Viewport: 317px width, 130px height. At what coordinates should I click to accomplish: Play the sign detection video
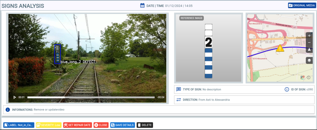click(15, 97)
